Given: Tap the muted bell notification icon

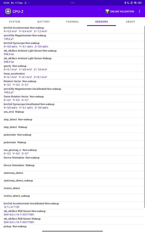Looking at the screenshot, I should [132, 3].
